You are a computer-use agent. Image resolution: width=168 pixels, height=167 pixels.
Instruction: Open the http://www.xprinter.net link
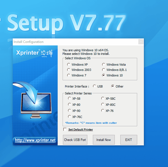point(35,140)
